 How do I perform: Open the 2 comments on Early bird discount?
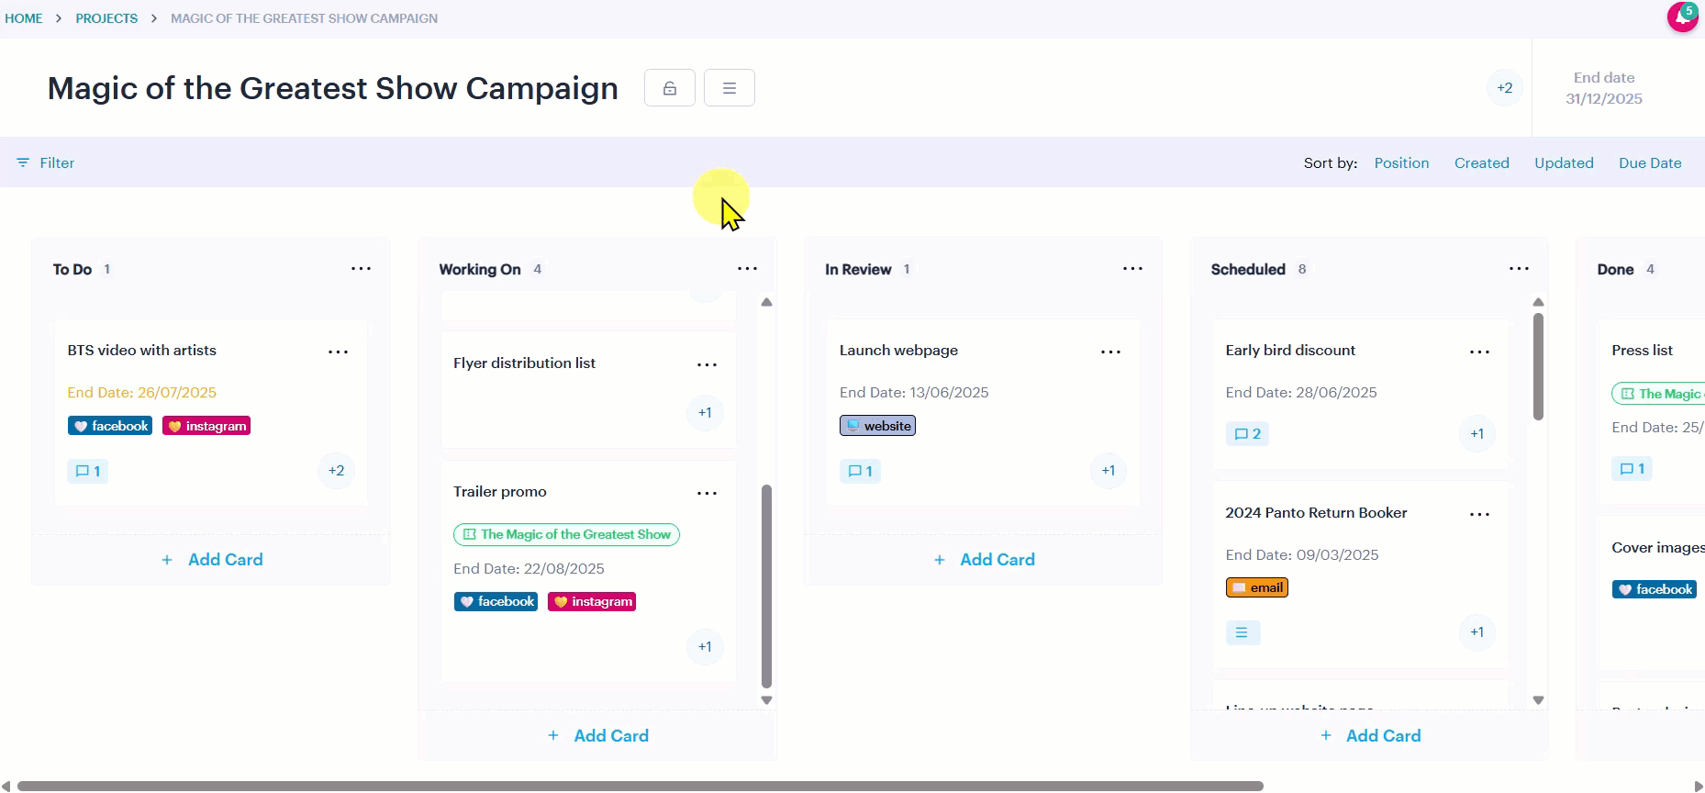click(1247, 433)
